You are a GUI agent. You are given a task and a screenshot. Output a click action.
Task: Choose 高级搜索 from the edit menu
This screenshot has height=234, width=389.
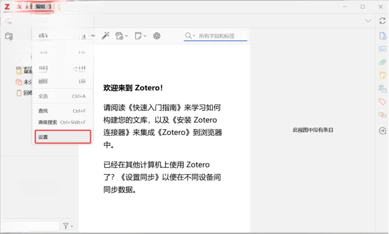62,122
